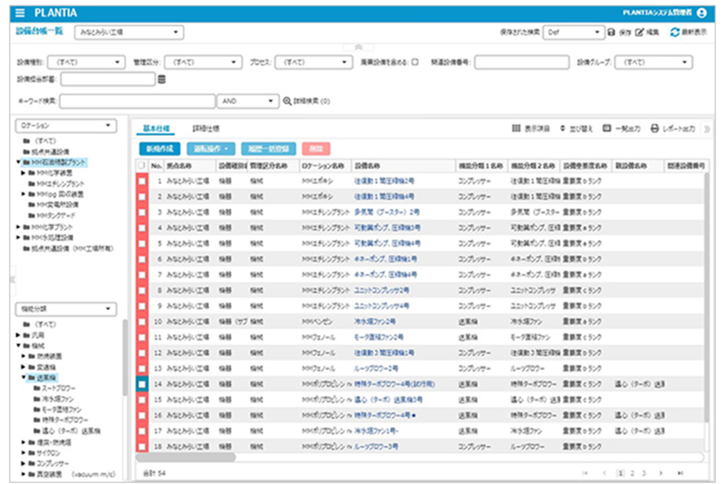Open the AND operator dropdown
The image size is (726, 484).
pos(248,101)
